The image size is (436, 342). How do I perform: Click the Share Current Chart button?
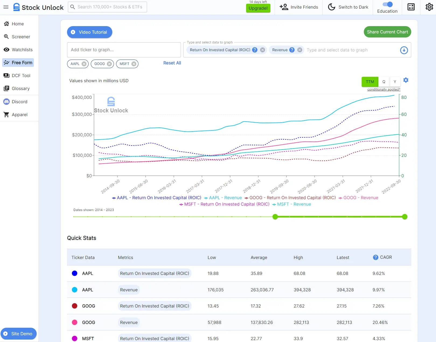[x=387, y=32]
